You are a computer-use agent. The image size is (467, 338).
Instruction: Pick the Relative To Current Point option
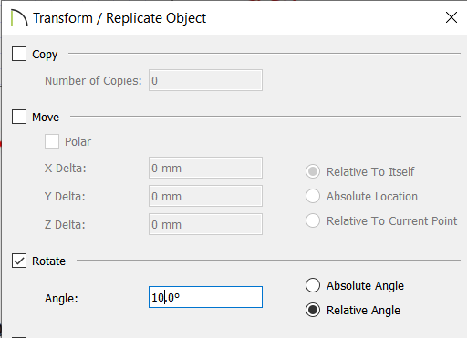[x=313, y=220]
